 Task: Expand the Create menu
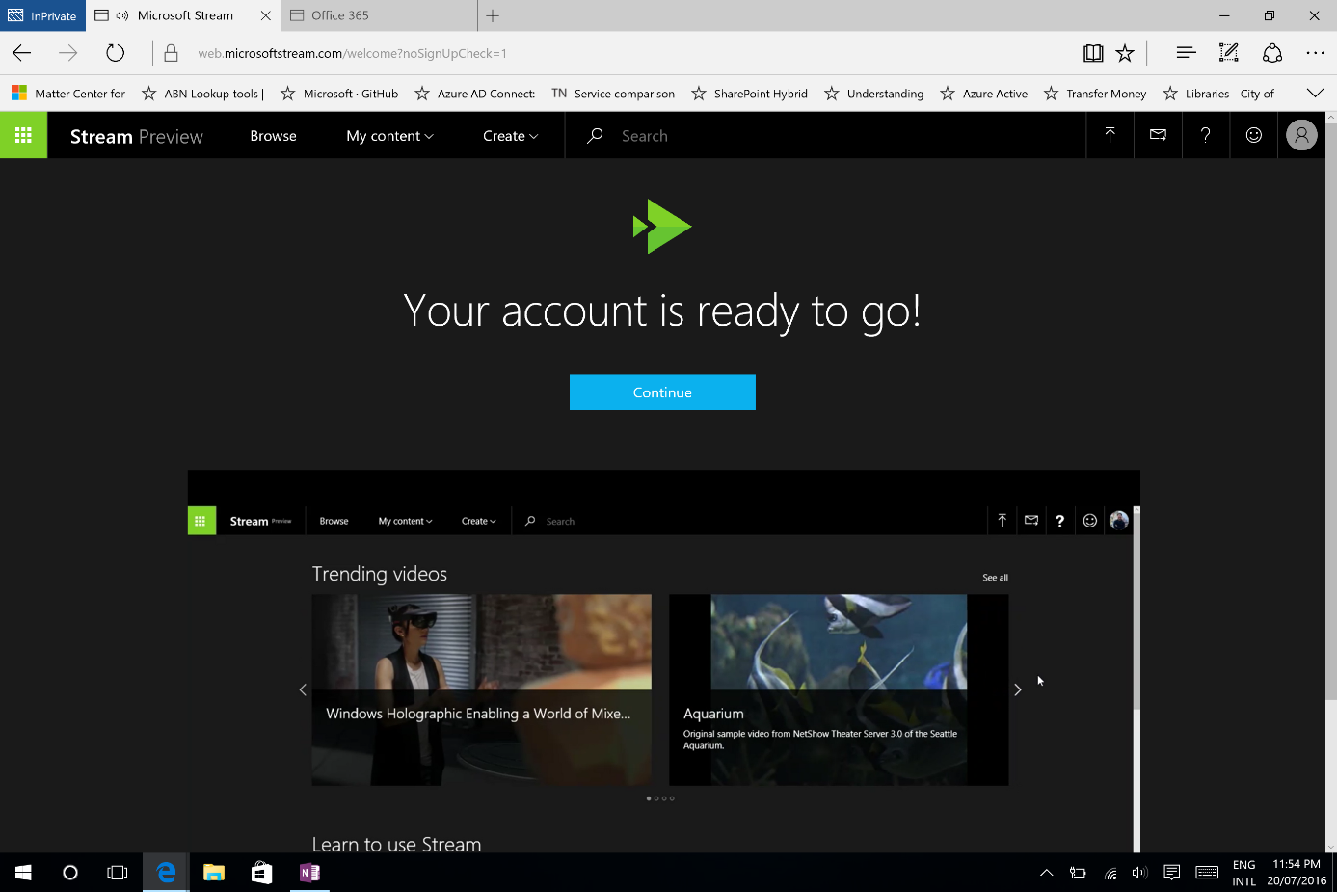[509, 136]
